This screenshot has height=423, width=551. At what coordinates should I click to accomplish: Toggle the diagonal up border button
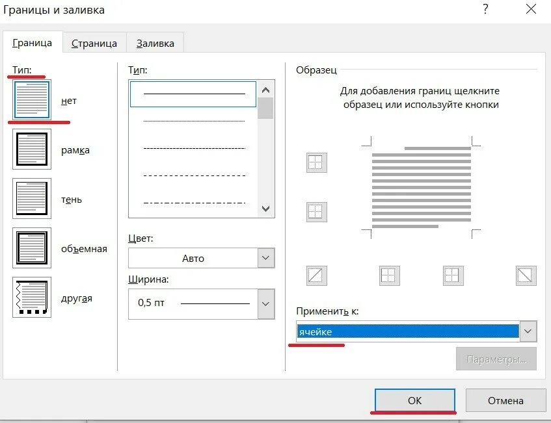[317, 276]
